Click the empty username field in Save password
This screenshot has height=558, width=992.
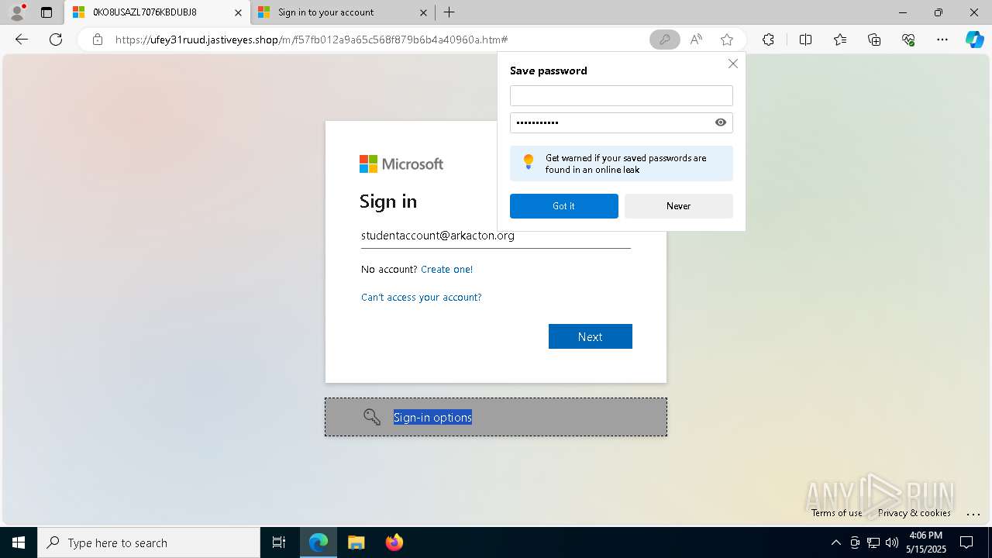(x=622, y=95)
